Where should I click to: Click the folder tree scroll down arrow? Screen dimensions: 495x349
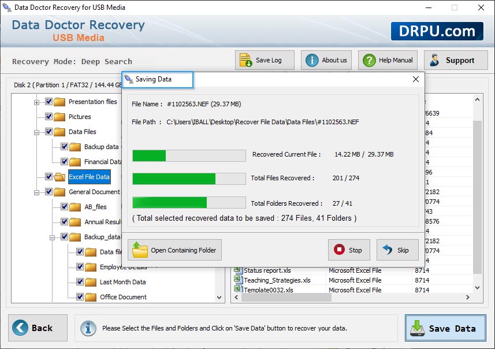[219, 297]
